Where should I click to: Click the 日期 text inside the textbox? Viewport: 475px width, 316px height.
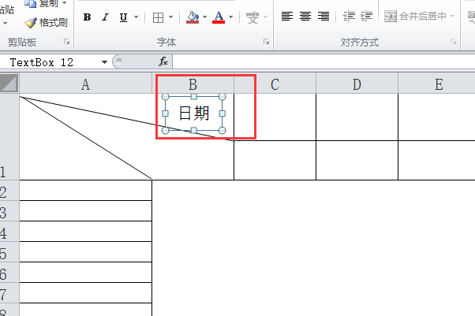point(194,113)
